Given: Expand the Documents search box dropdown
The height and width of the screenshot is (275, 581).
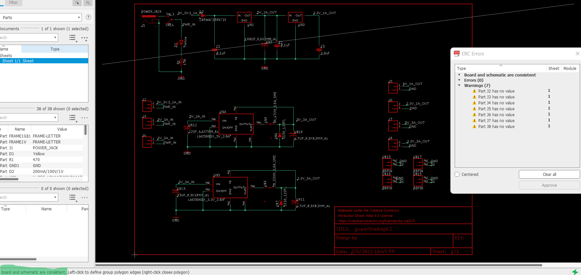Looking at the screenshot, I should click(x=55, y=38).
